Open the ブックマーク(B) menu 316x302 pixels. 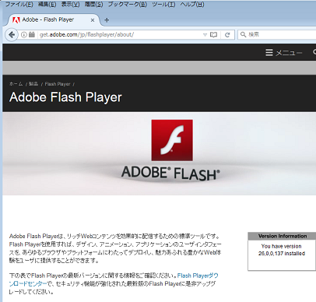[128, 4]
